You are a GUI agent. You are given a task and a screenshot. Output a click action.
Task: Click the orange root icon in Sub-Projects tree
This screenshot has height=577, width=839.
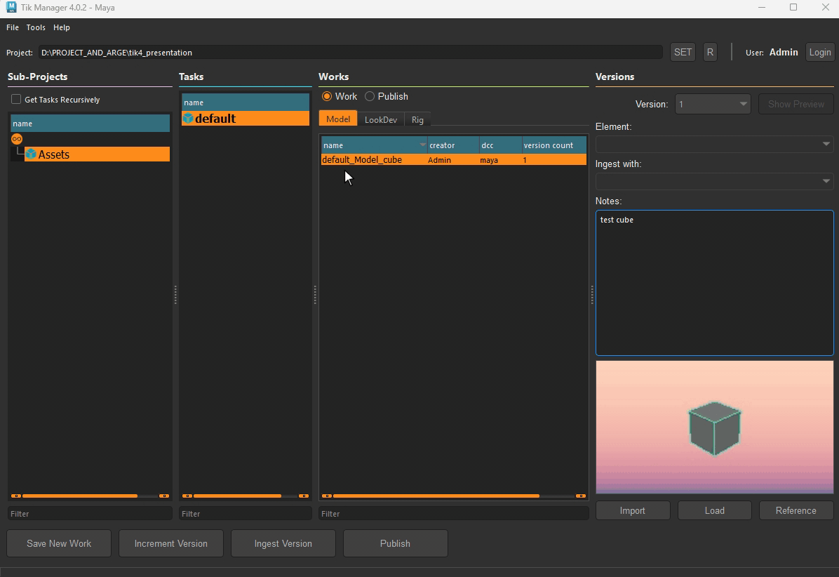point(17,139)
